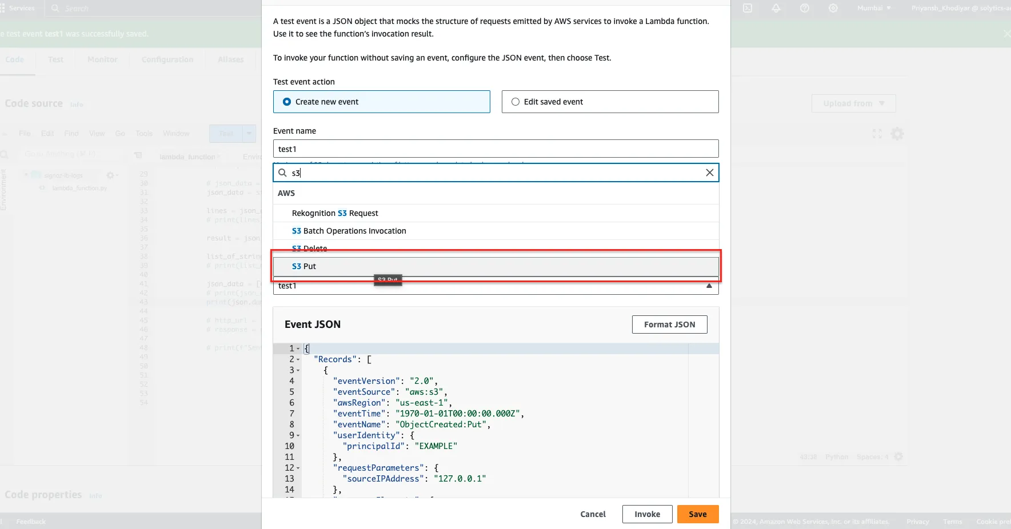Click Python language in status bar
Image resolution: width=1011 pixels, height=529 pixels.
837,457
